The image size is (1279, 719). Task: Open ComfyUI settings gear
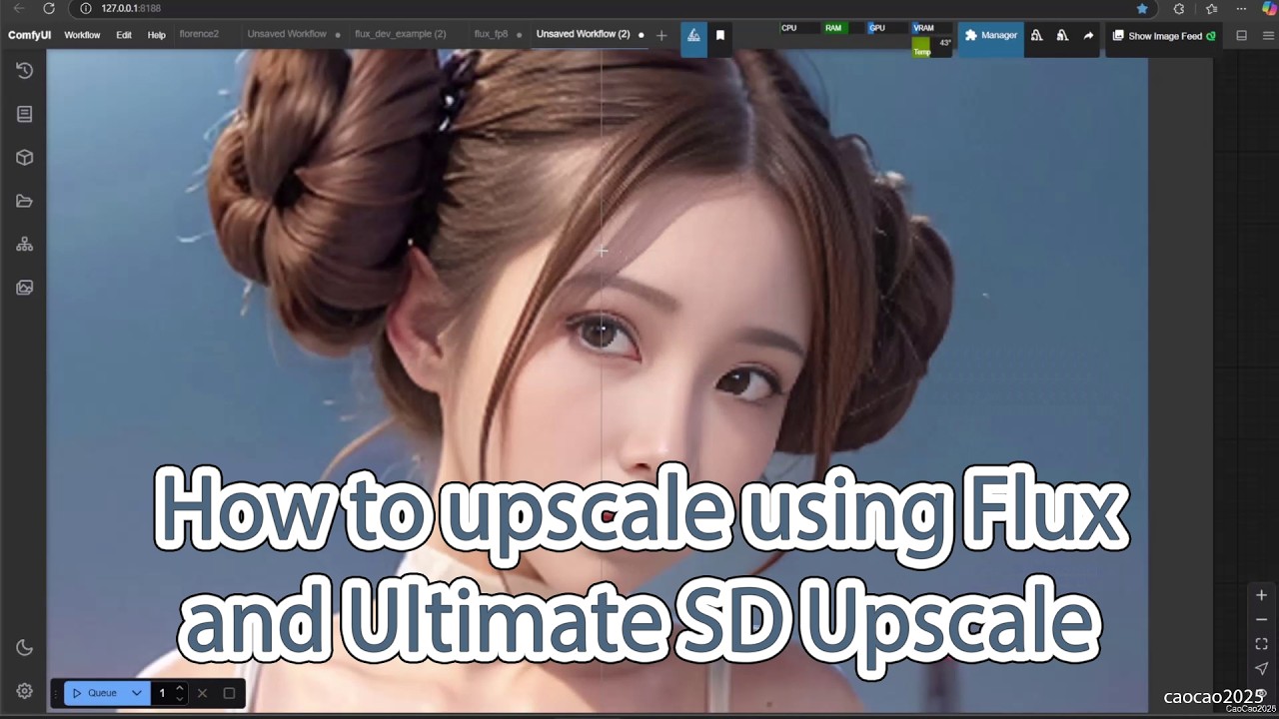25,691
